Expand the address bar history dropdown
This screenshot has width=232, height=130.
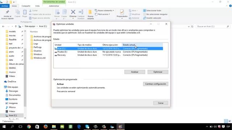188,26
